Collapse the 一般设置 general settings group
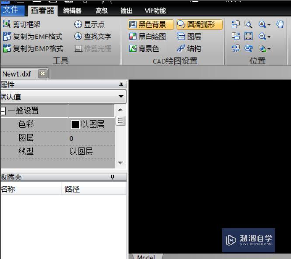The width and height of the screenshot is (291, 259). (3, 111)
